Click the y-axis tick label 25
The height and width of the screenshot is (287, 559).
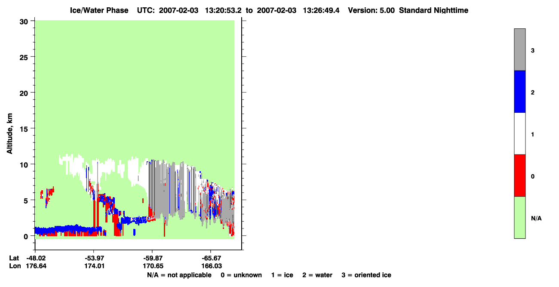point(25,57)
